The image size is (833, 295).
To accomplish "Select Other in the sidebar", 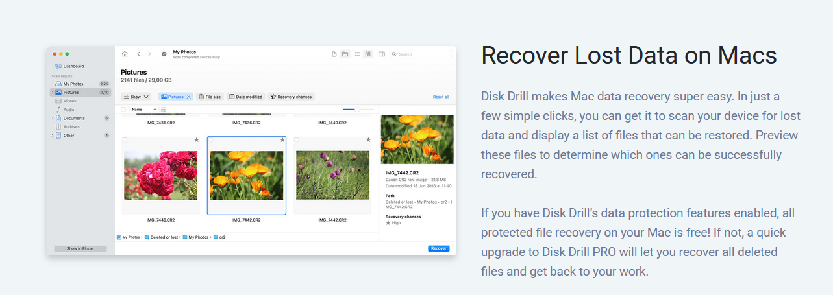I will pos(81,135).
